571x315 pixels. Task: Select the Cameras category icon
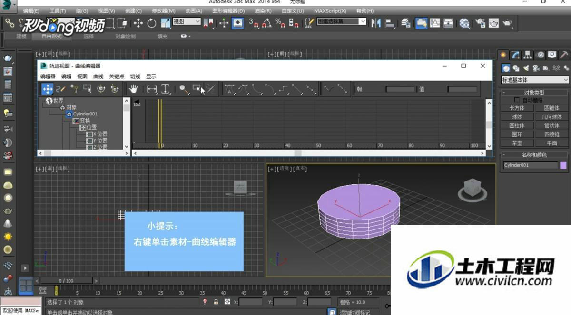coord(536,68)
